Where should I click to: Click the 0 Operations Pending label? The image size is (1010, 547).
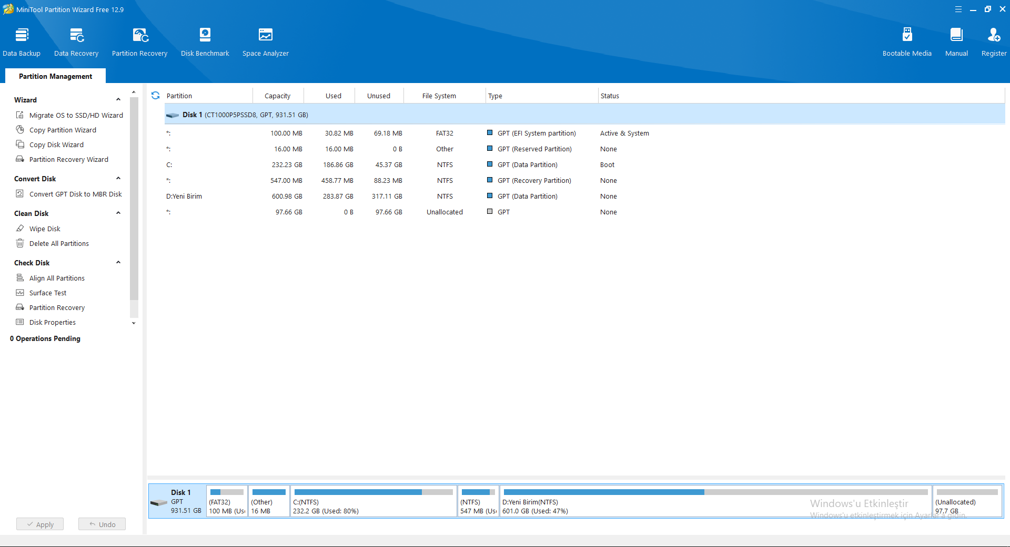tap(45, 338)
